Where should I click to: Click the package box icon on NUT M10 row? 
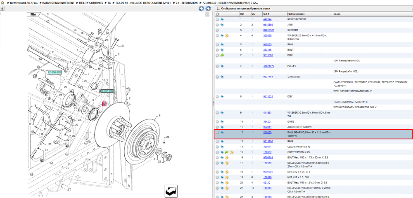[226, 177]
